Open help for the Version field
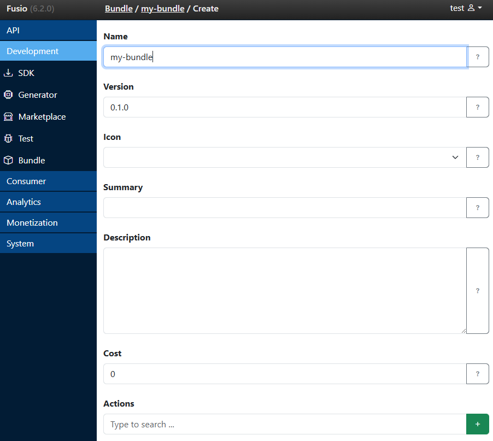The height and width of the screenshot is (441, 493). coord(477,107)
